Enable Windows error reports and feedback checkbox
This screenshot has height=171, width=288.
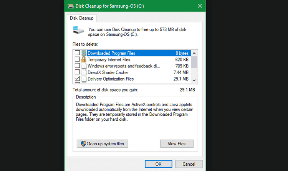[x=77, y=66]
